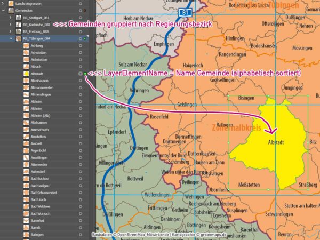The width and height of the screenshot is (320, 240).
Task: Click the Achberg element thumbnail
Action: (26, 46)
